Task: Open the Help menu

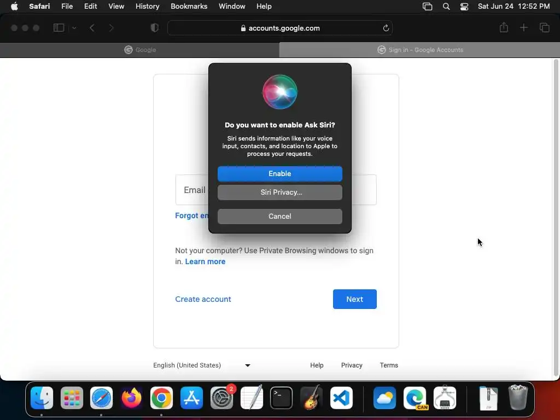Action: click(264, 7)
